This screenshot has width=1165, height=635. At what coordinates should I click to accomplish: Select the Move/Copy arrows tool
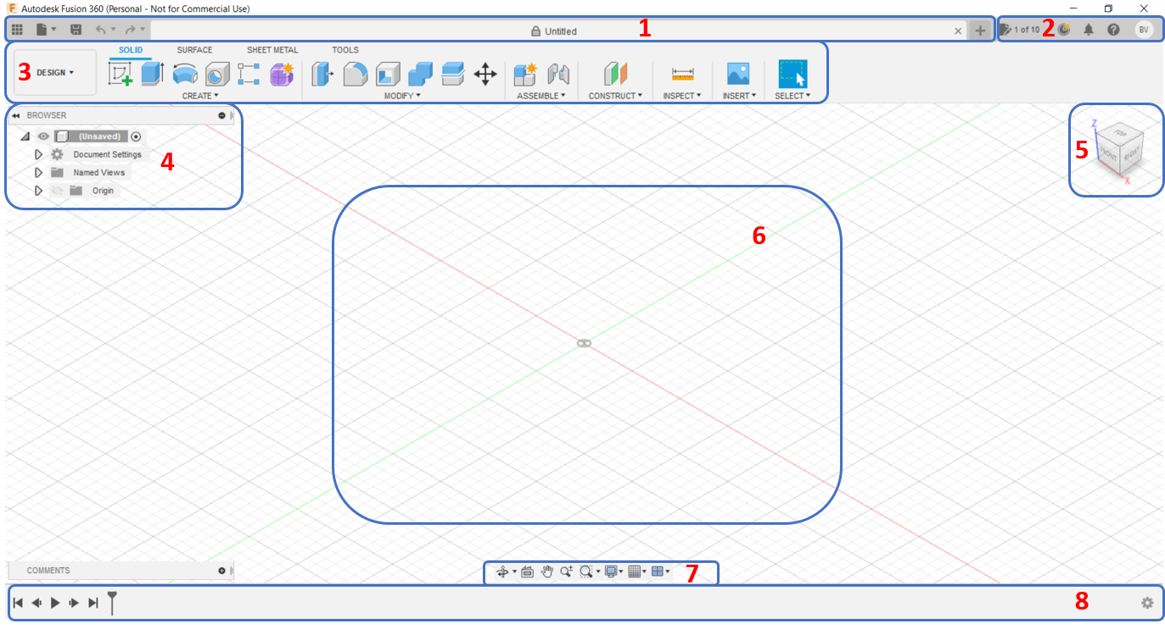tap(485, 75)
